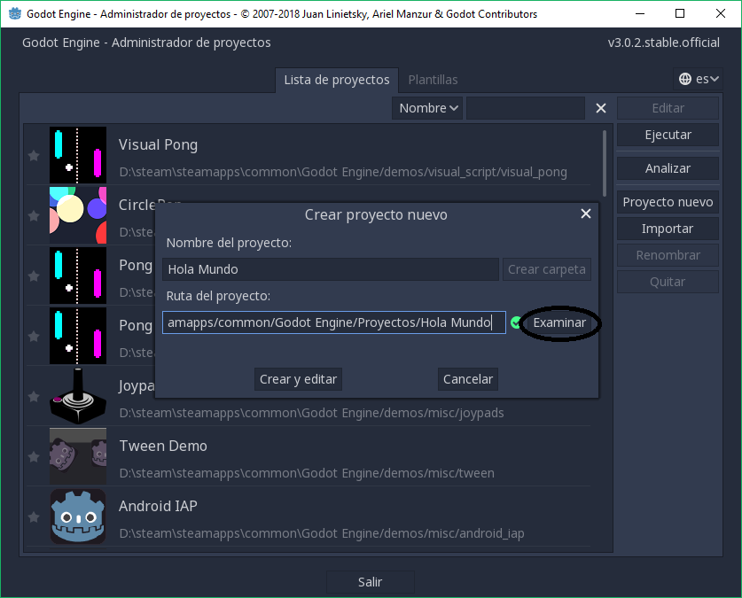This screenshot has width=742, height=598.
Task: Open the Visual Pong project thumbnail
Action: coord(78,155)
